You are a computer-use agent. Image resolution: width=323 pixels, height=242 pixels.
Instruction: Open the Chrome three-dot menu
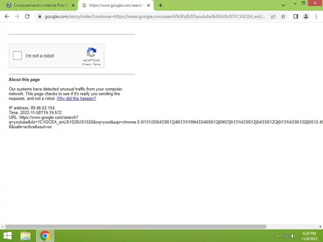click(316, 16)
